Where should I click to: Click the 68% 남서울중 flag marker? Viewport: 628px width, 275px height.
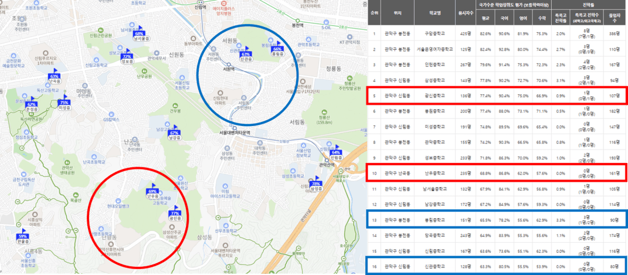[138, 35]
